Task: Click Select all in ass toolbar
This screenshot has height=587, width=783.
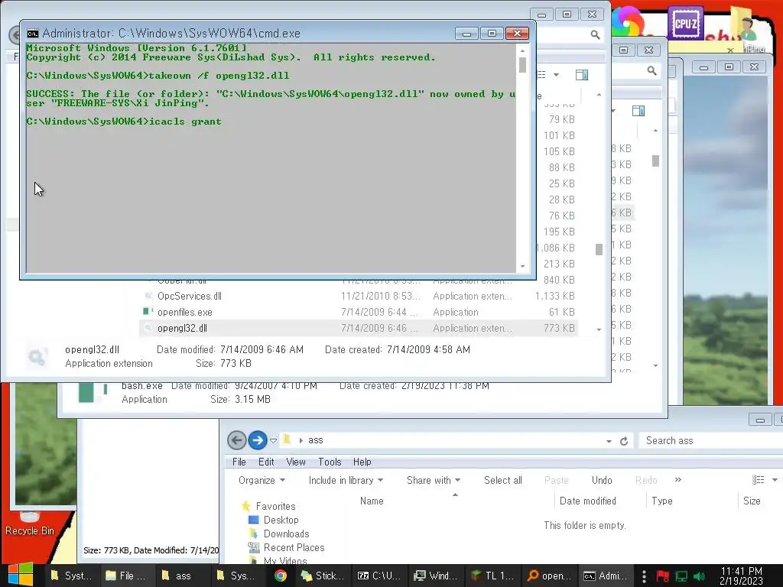Action: click(x=503, y=480)
